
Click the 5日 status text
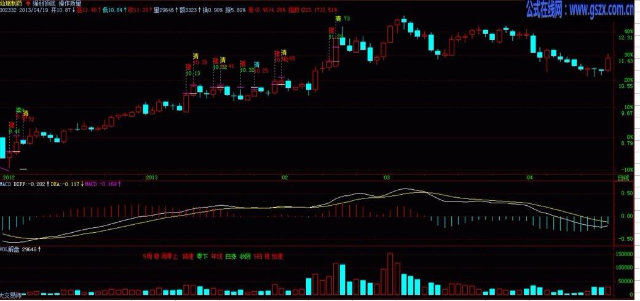[x=258, y=257]
